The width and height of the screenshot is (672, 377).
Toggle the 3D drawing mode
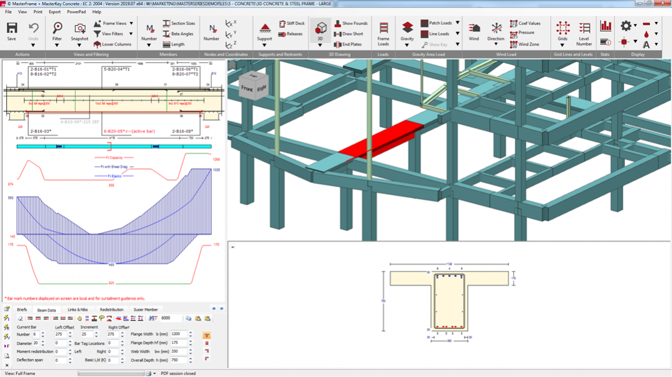tap(320, 29)
